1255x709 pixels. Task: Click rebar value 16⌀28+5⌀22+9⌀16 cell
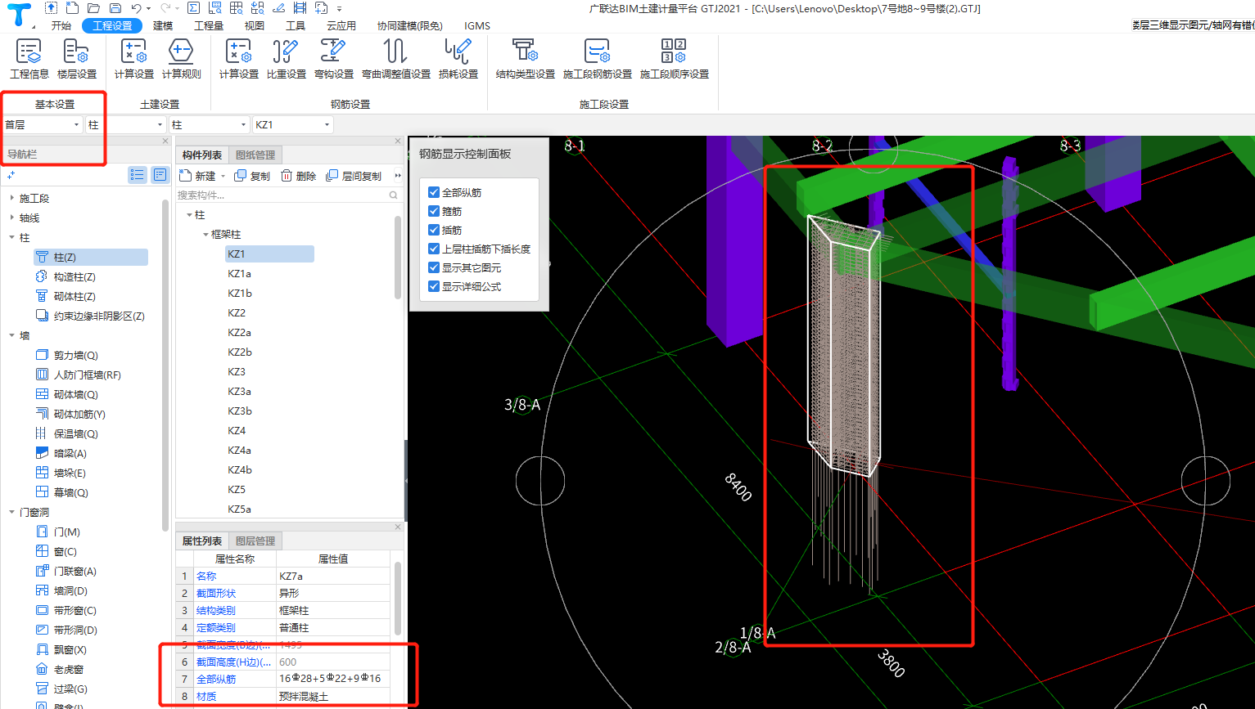point(333,679)
